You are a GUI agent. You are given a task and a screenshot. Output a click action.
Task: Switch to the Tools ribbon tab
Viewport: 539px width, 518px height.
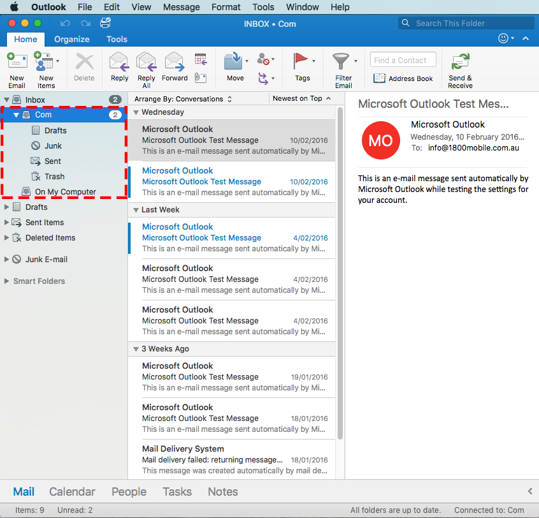pos(117,40)
